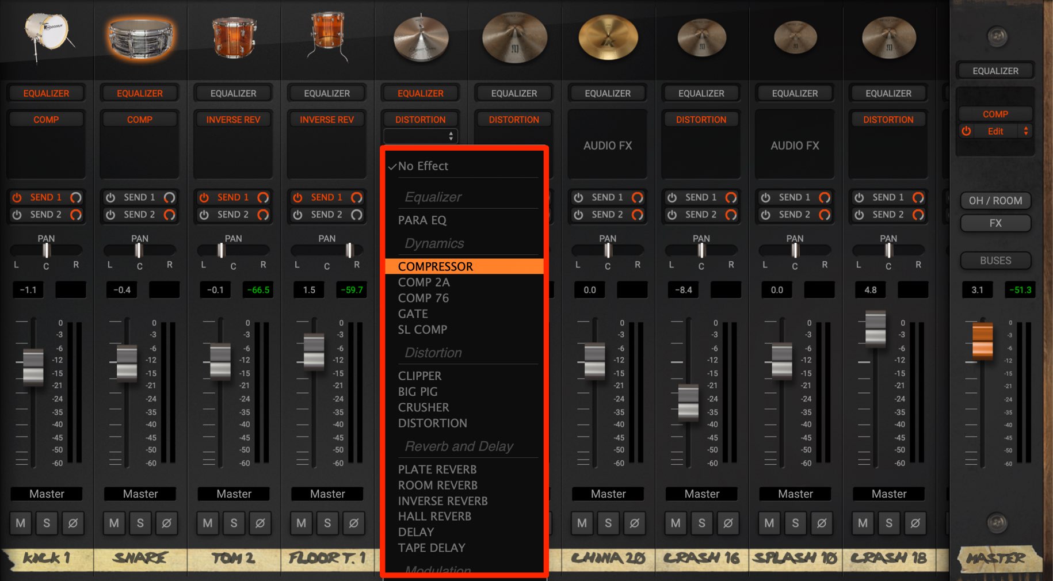Solo the Splash 10 channel
The image size is (1053, 581).
[795, 523]
